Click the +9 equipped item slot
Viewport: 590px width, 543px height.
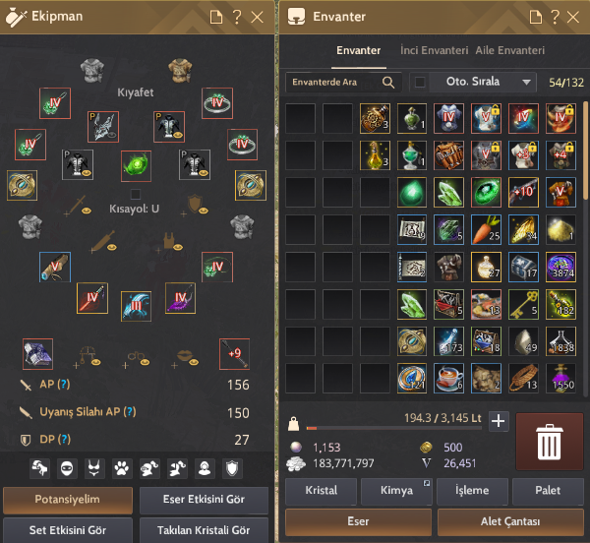click(234, 354)
